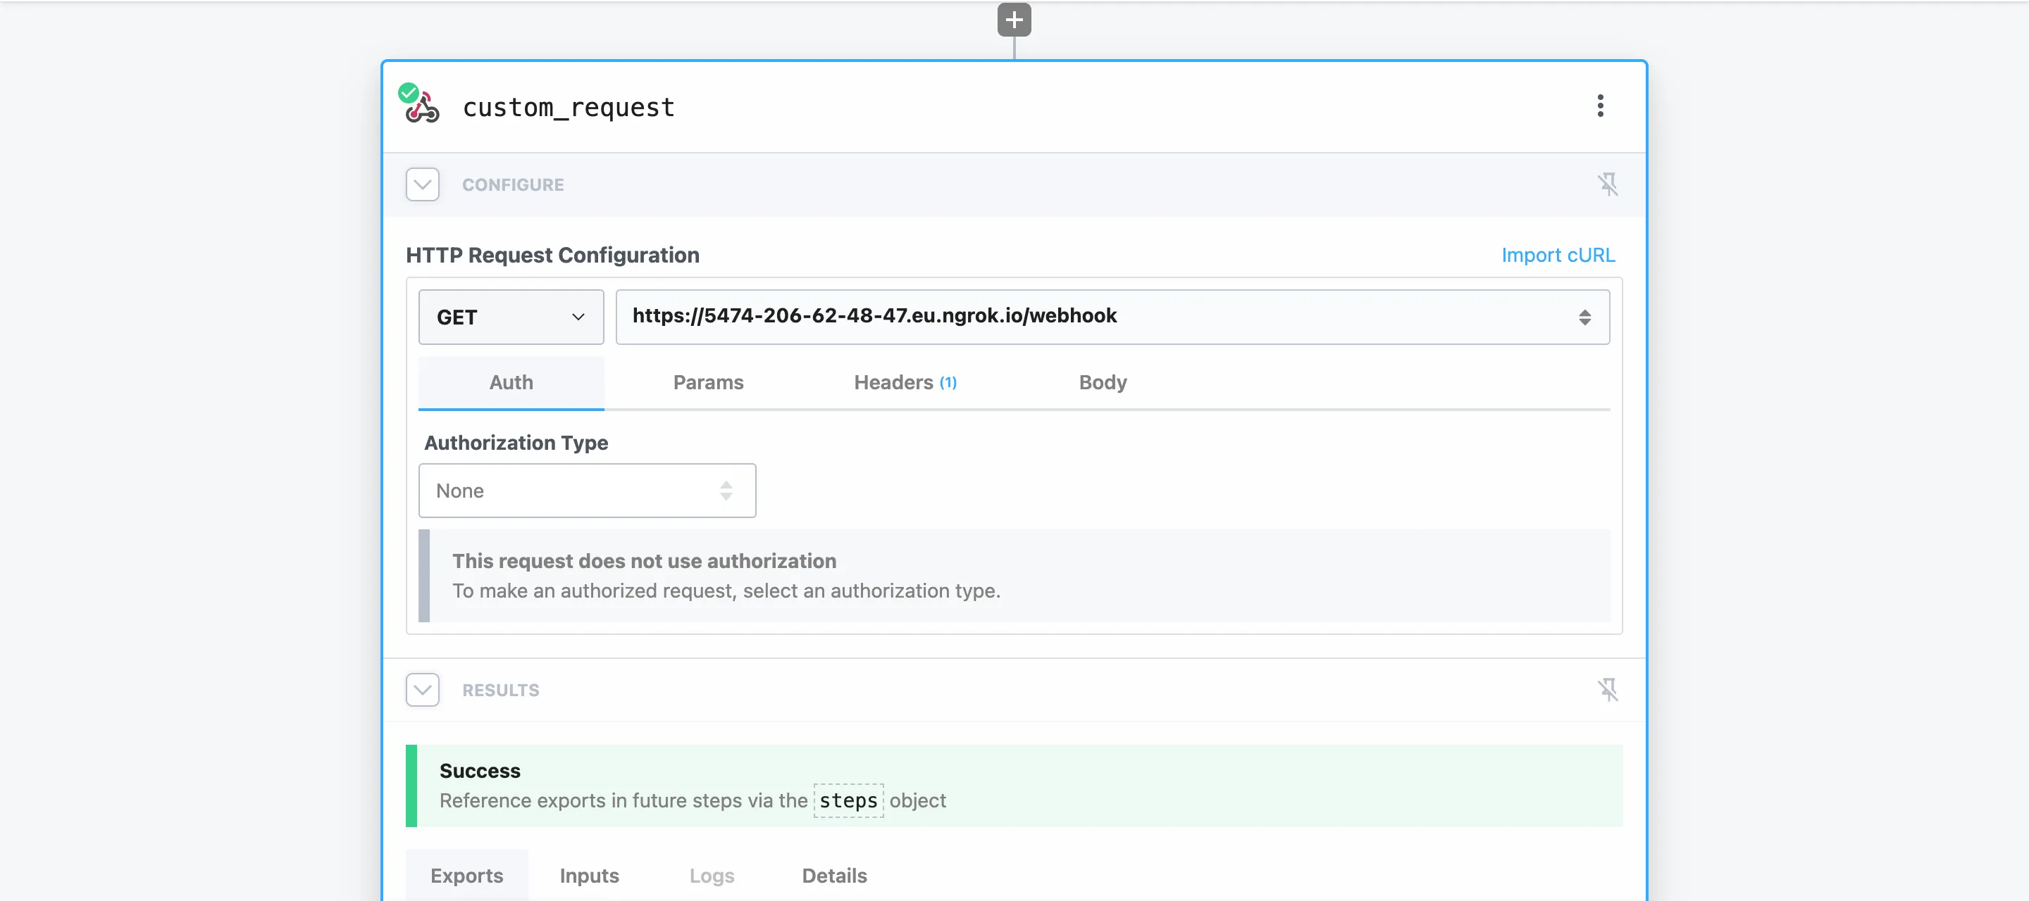Click the URL field's up-down selector arrows
The image size is (2029, 901).
pyautogui.click(x=1584, y=317)
